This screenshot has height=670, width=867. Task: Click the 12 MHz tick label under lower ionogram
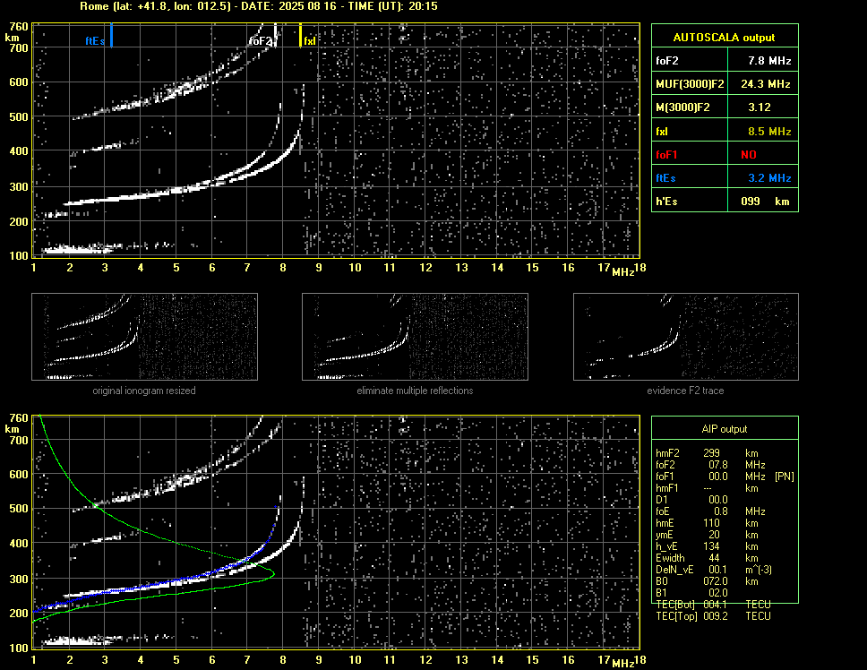425,659
